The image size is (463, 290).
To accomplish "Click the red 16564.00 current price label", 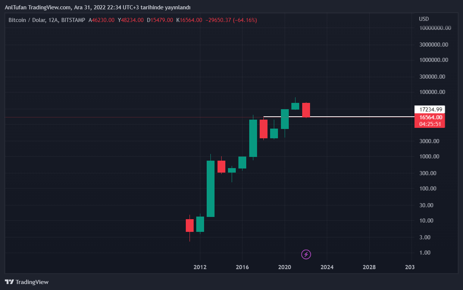I will click(x=429, y=117).
